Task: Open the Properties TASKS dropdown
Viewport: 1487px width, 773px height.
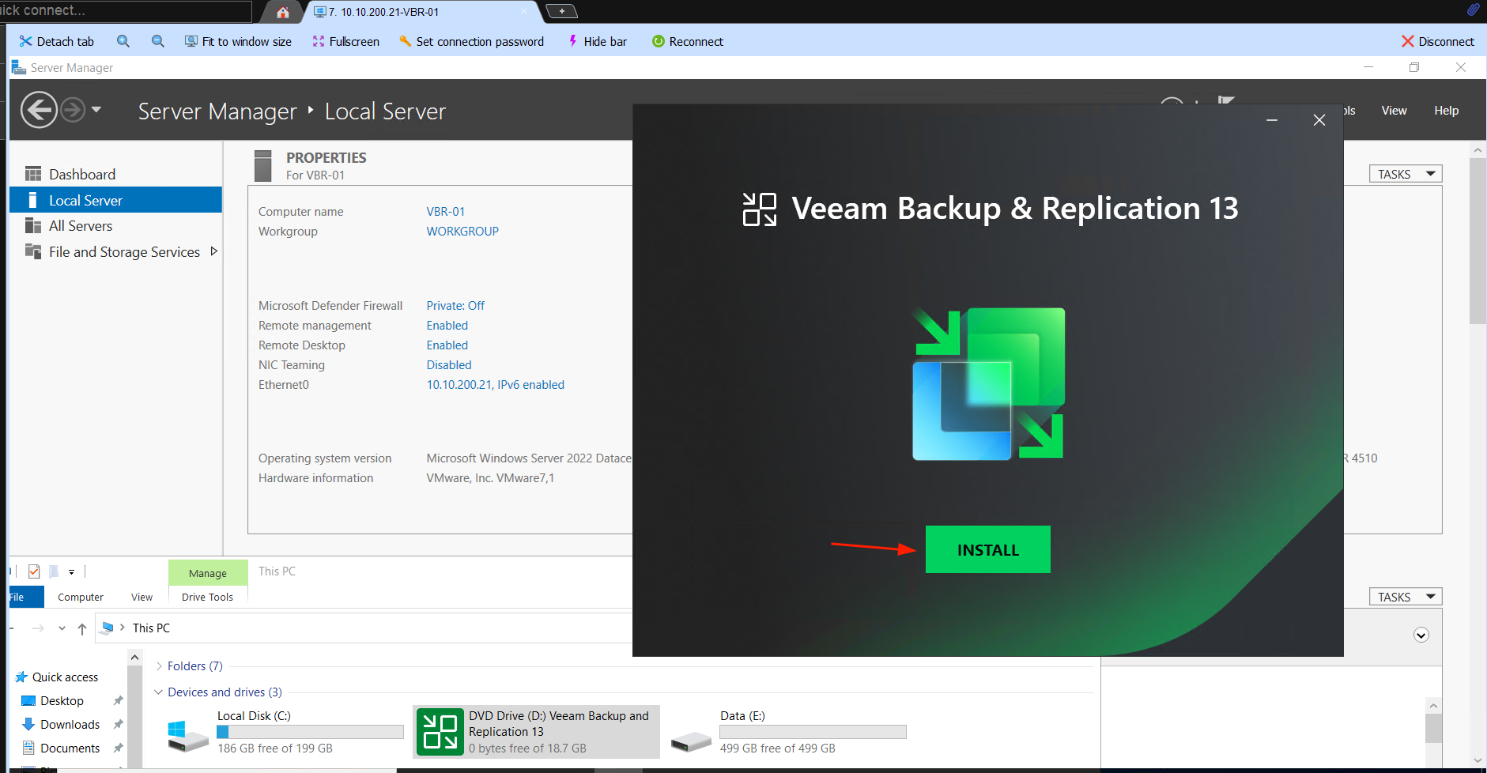Action: click(x=1405, y=174)
